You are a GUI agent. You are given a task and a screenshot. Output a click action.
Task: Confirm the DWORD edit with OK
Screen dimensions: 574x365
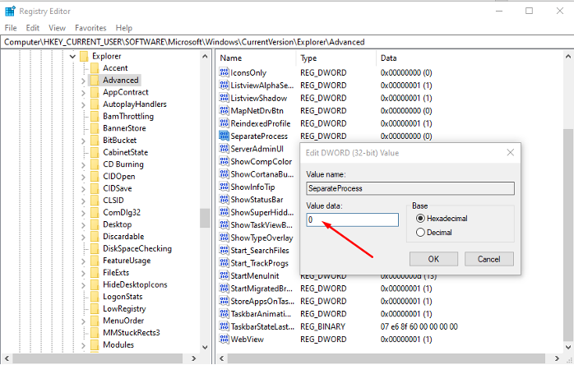point(433,259)
